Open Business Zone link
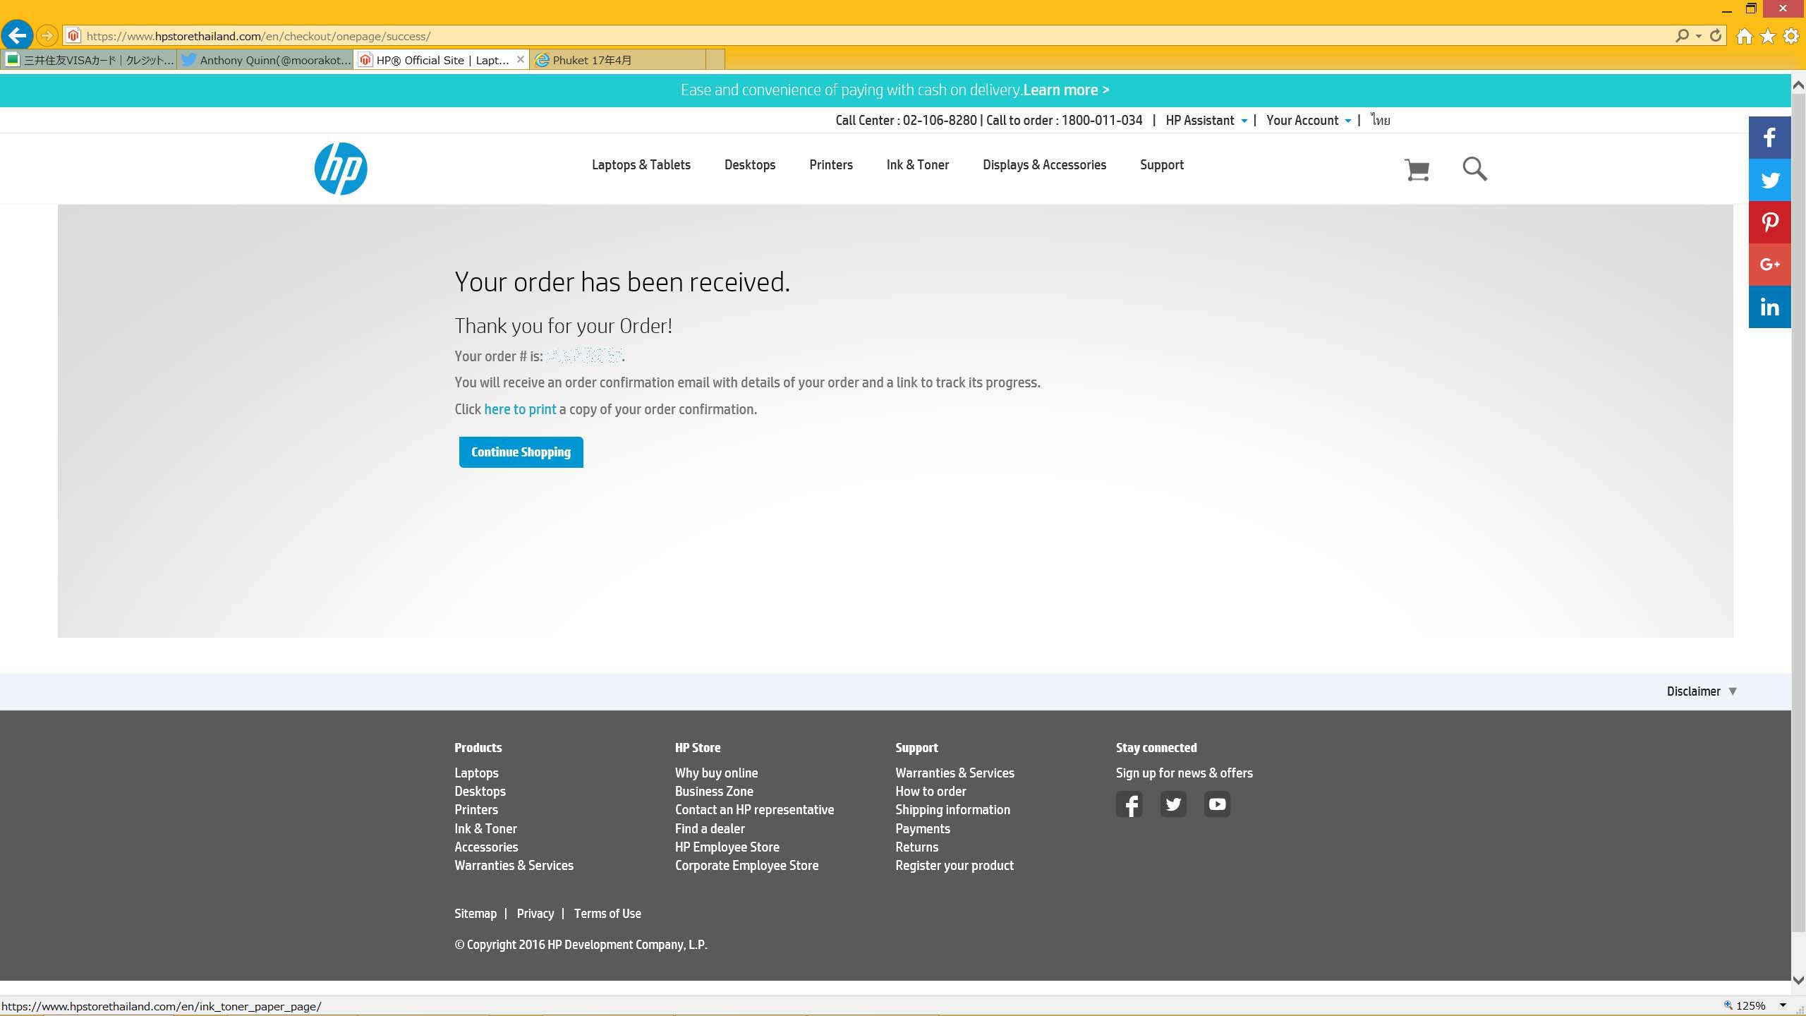The height and width of the screenshot is (1016, 1806). coord(714,792)
